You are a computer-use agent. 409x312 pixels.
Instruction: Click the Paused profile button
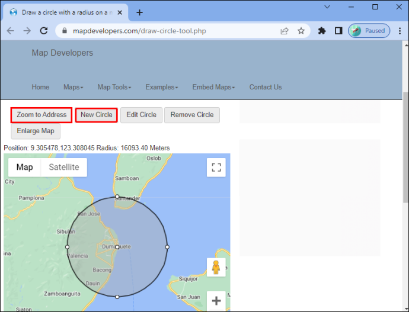[369, 31]
